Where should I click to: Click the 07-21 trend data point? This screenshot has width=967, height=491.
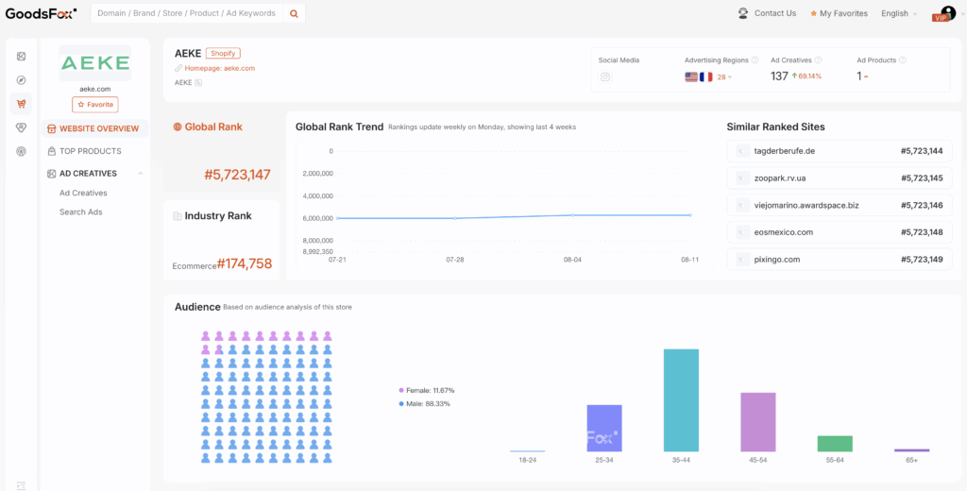coord(337,218)
